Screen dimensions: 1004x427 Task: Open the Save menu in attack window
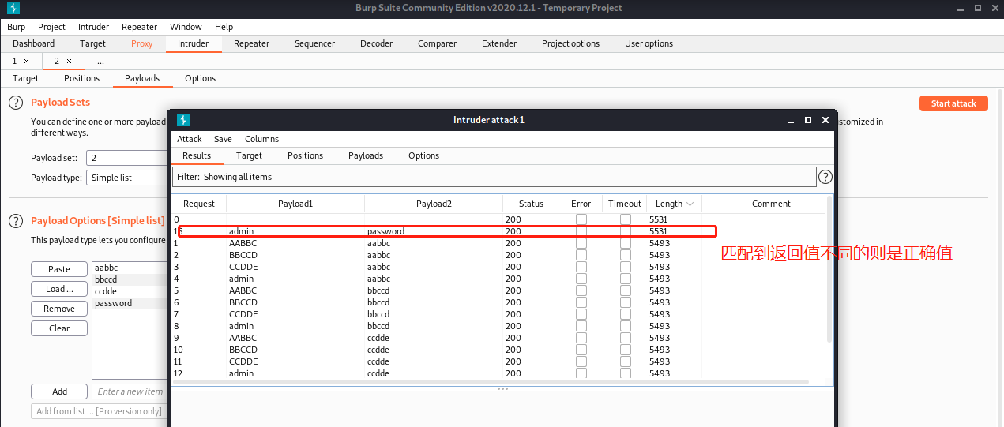pyautogui.click(x=223, y=139)
